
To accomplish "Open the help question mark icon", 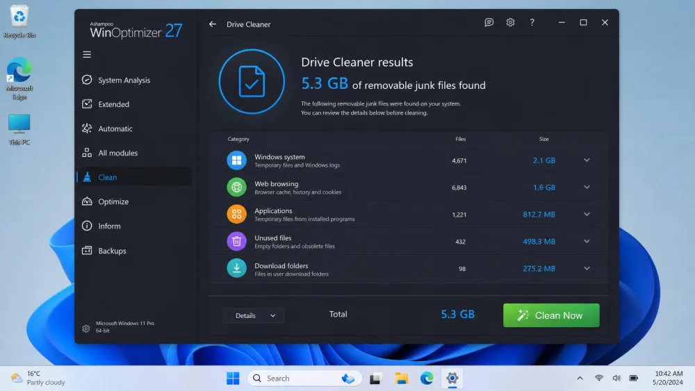I will tap(532, 22).
